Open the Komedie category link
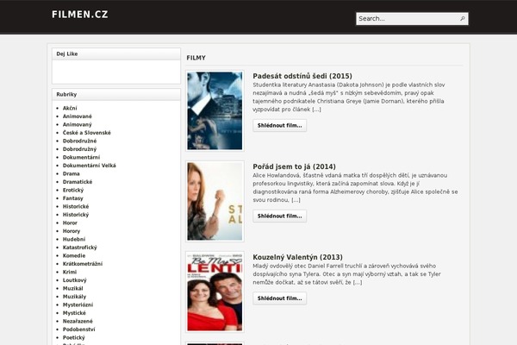Image resolution: width=517 pixels, height=345 pixels. click(x=74, y=255)
